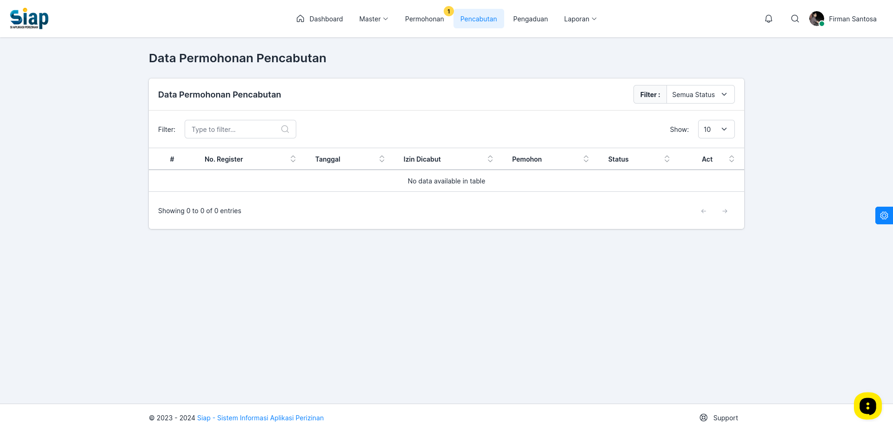The image size is (893, 431).
Task: Click the Support lifebuoy icon
Action: [x=704, y=418]
